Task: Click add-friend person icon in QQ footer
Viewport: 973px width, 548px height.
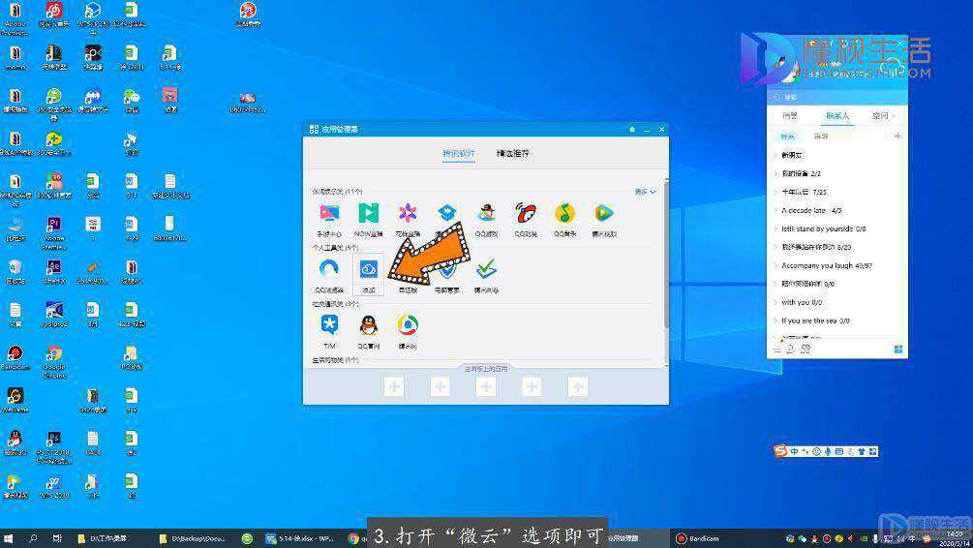Action: pos(791,350)
